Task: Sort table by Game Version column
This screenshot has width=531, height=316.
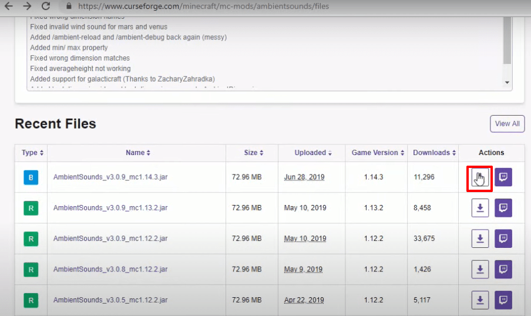Action: coord(378,153)
